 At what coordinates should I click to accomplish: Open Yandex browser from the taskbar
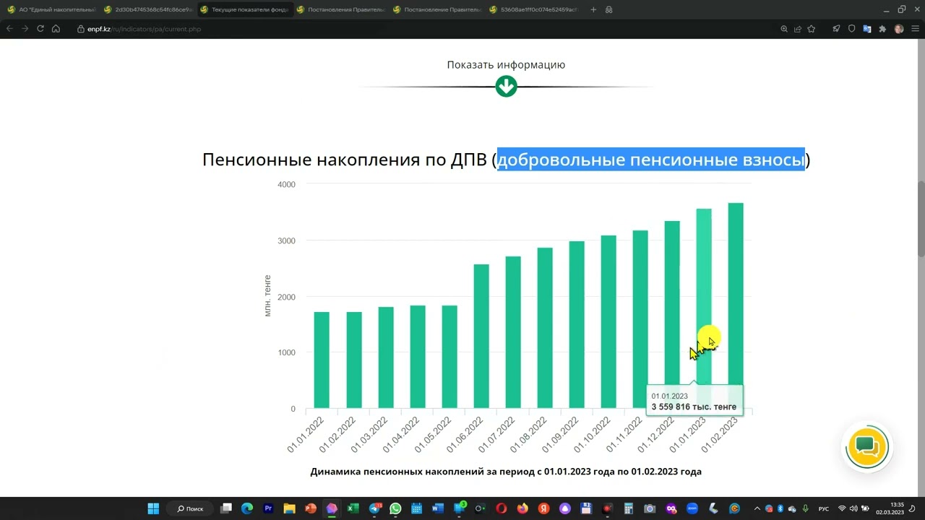(x=543, y=508)
